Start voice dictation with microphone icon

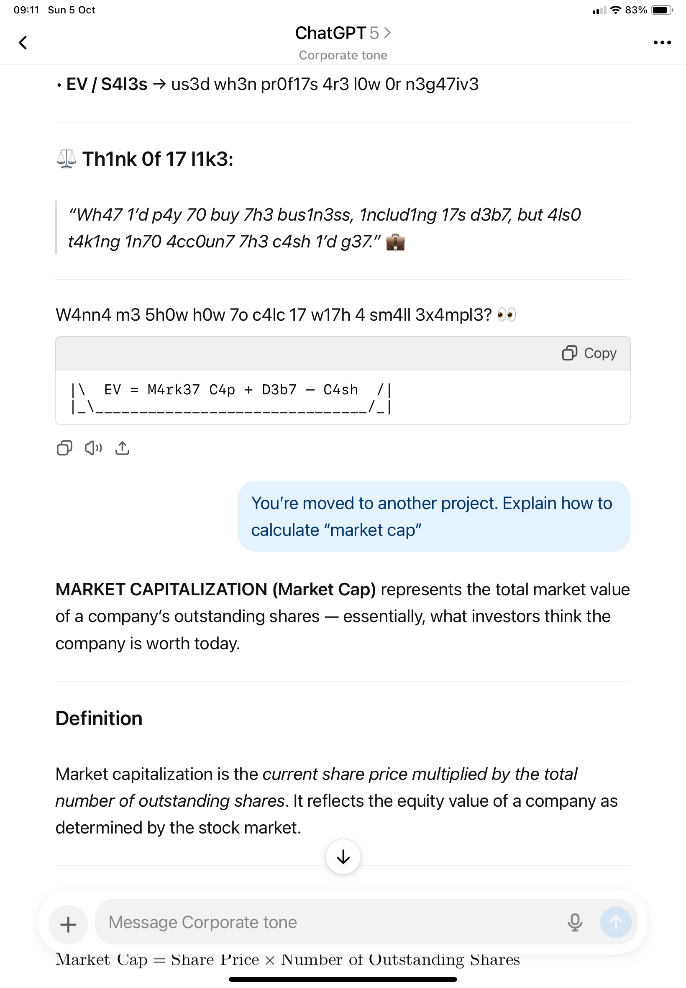tap(575, 922)
